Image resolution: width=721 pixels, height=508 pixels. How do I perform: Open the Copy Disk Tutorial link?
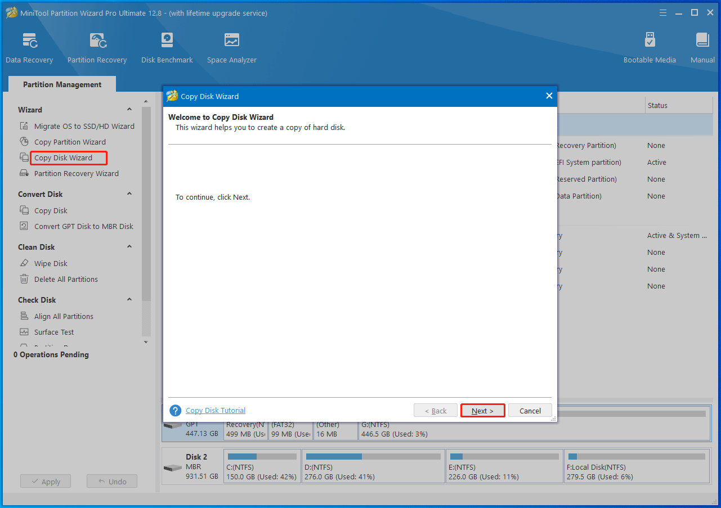pos(216,411)
